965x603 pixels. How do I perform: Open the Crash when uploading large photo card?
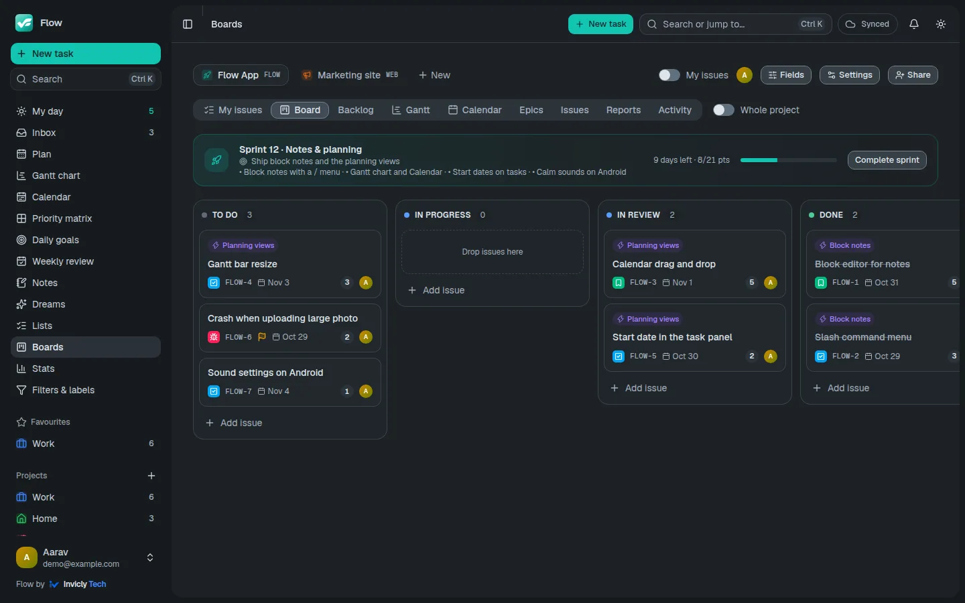click(290, 328)
